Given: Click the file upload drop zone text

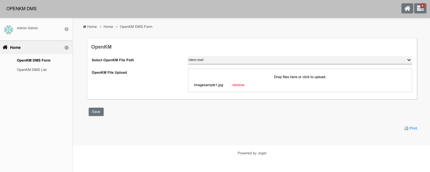Looking at the screenshot, I should point(300,77).
